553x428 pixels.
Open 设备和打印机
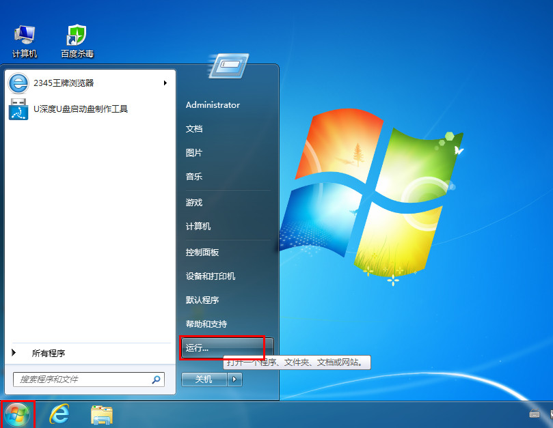tap(211, 276)
